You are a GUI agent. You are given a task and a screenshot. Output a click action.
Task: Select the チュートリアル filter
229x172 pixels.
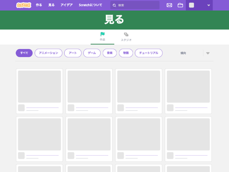click(x=149, y=53)
